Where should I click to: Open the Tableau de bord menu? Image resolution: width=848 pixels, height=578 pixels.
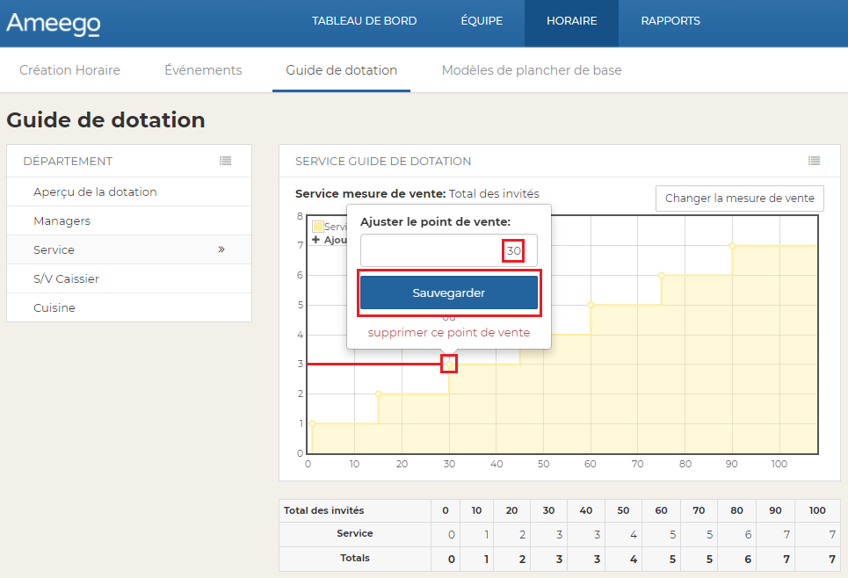[x=364, y=21]
